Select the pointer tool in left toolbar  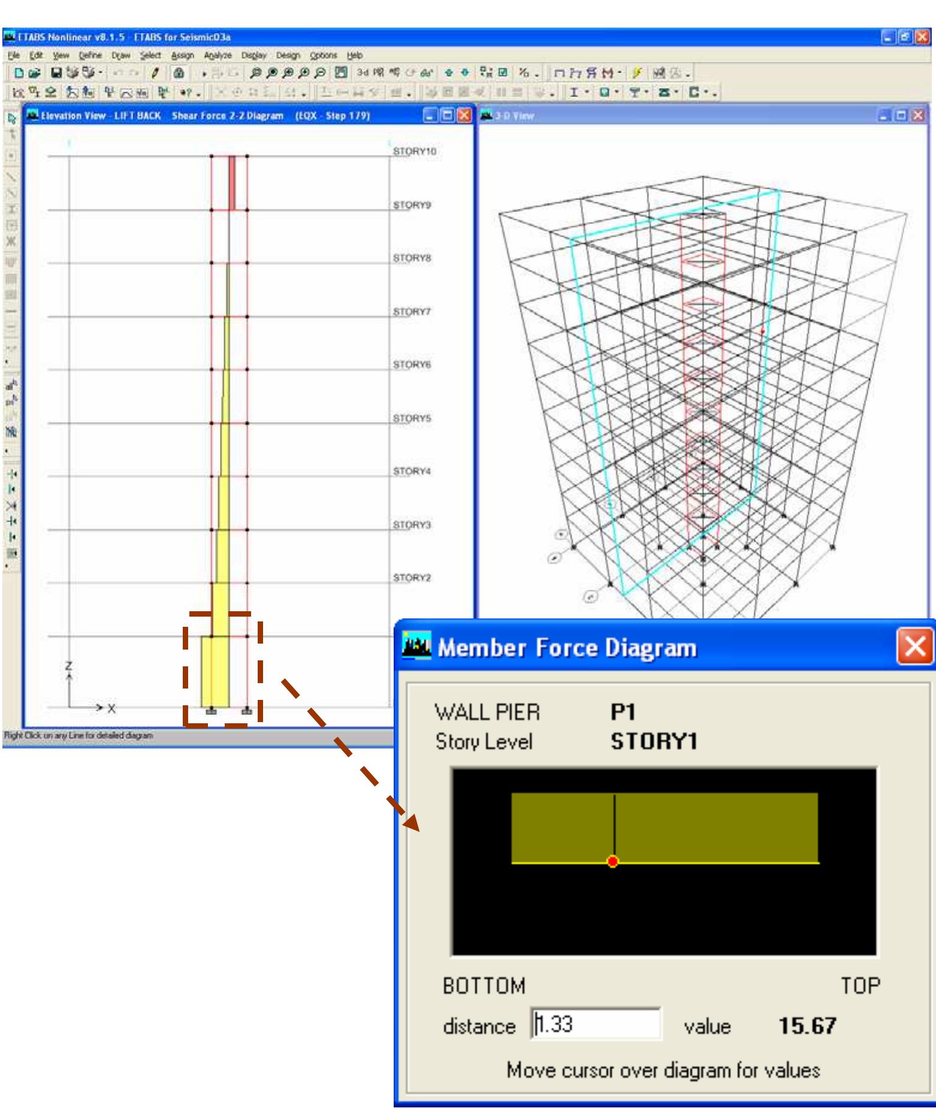click(11, 118)
